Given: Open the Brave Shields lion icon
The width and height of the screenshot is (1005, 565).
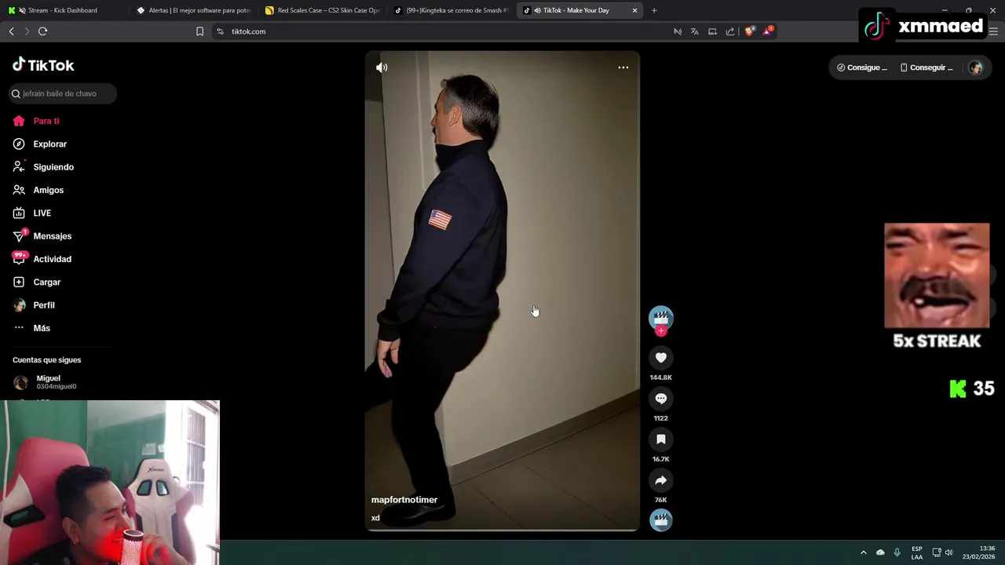Looking at the screenshot, I should click(x=750, y=31).
